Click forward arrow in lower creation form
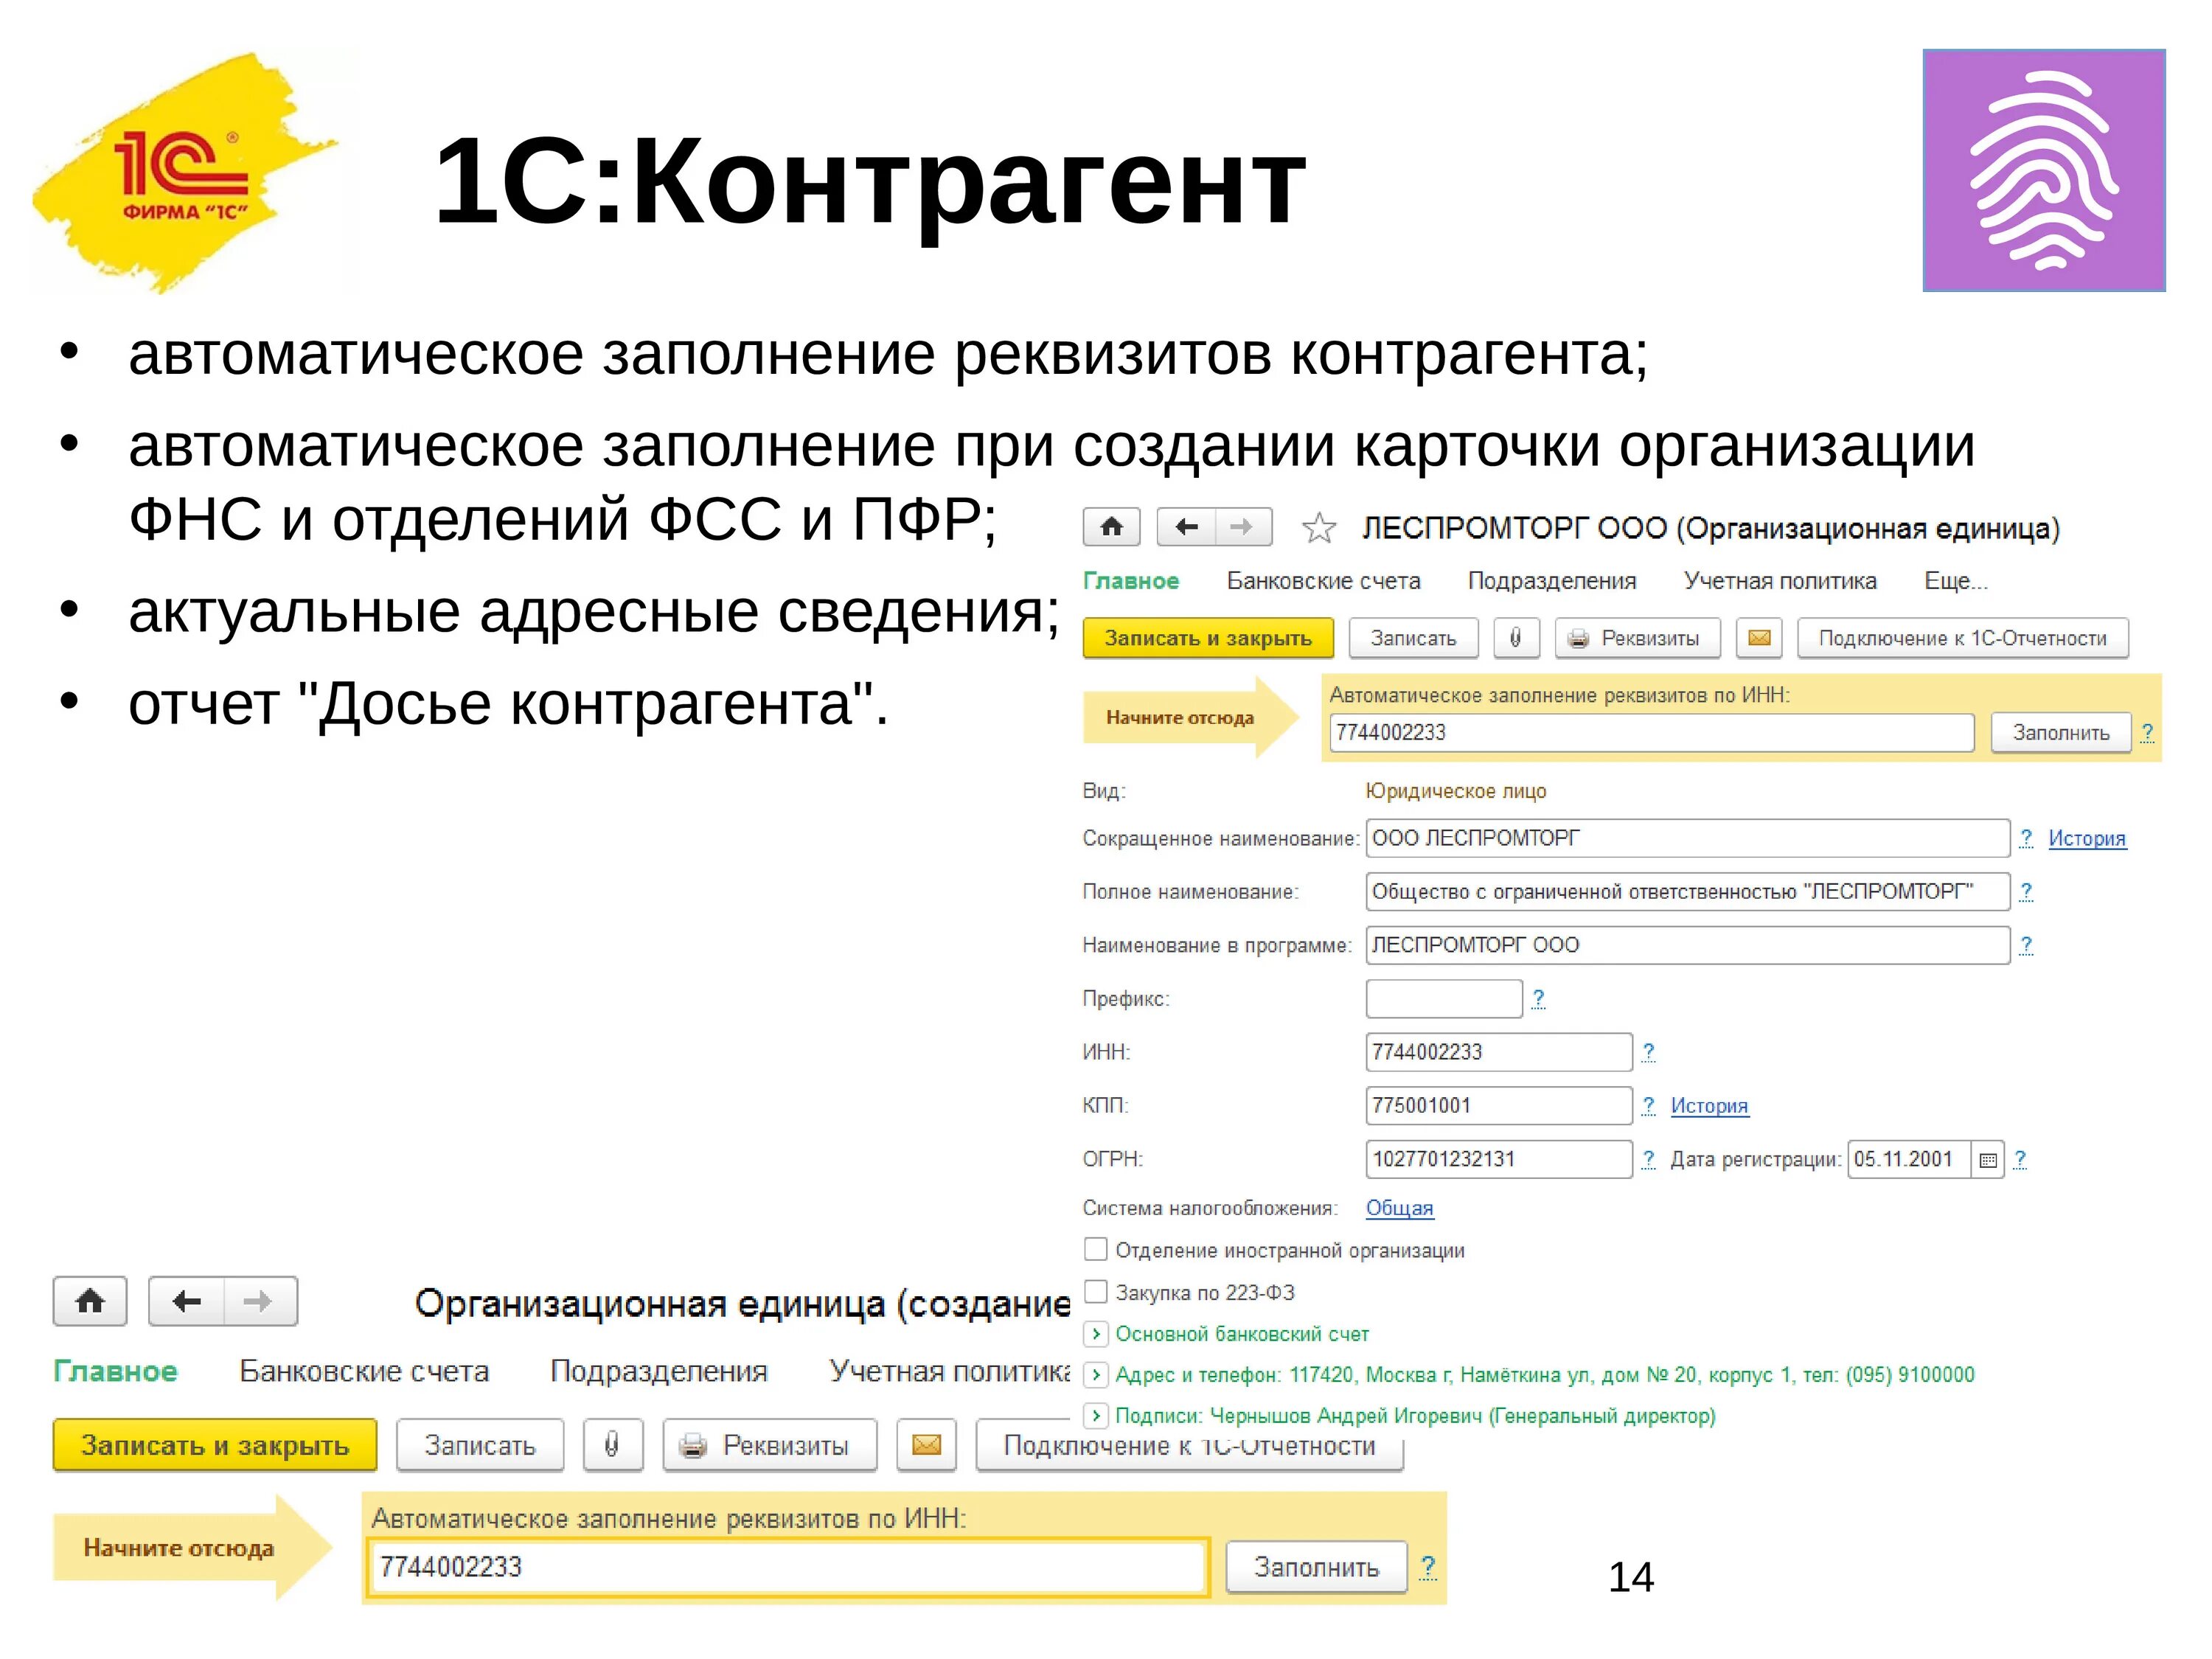The width and height of the screenshot is (2212, 1659). (x=258, y=1301)
